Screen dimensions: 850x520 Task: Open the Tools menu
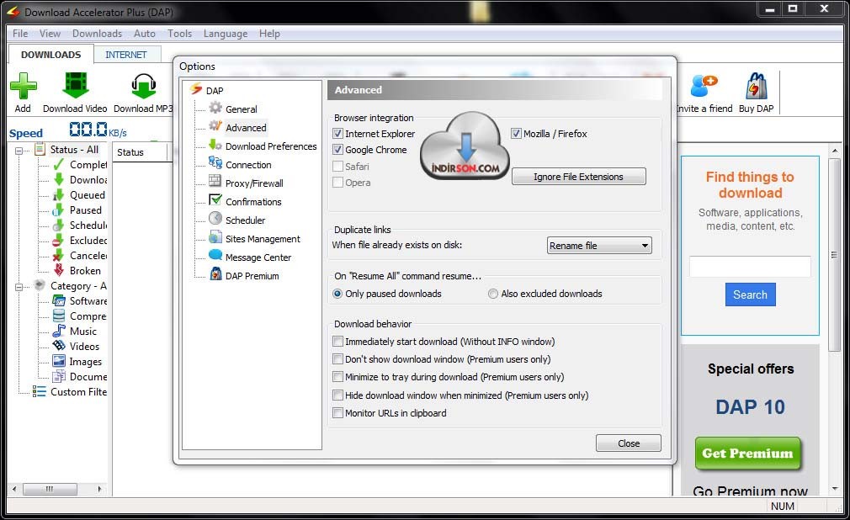(179, 34)
